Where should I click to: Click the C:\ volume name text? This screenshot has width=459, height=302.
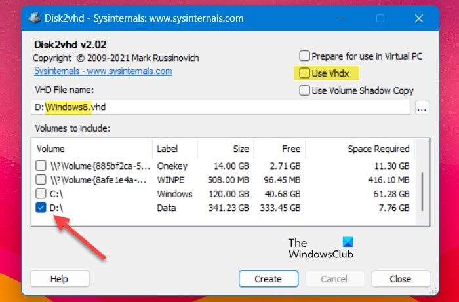coord(56,194)
